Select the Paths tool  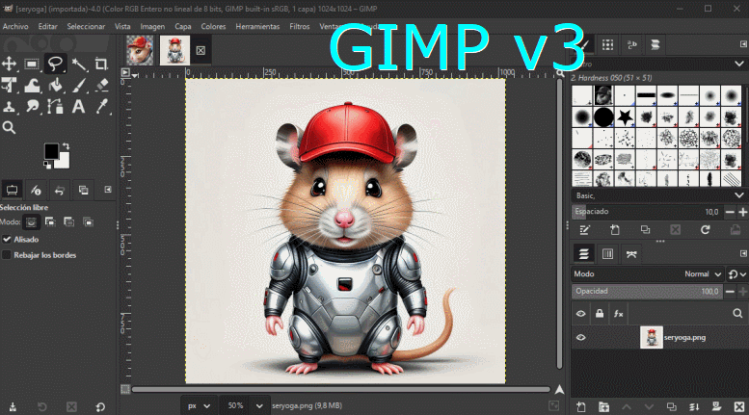coord(55,106)
